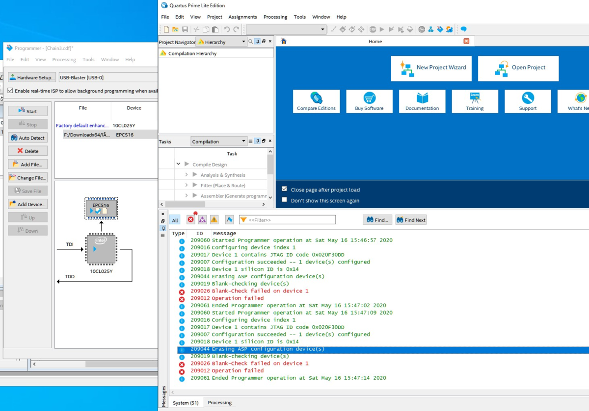
Task: Click Auto Detect button in Programmer
Action: pos(27,138)
